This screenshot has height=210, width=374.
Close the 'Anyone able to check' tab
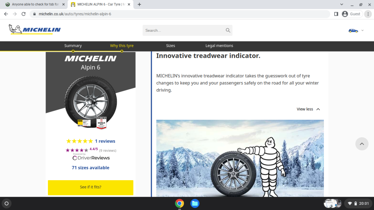64,4
